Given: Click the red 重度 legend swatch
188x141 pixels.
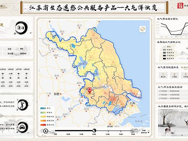Looking at the screenshot, I should [x=43, y=125].
